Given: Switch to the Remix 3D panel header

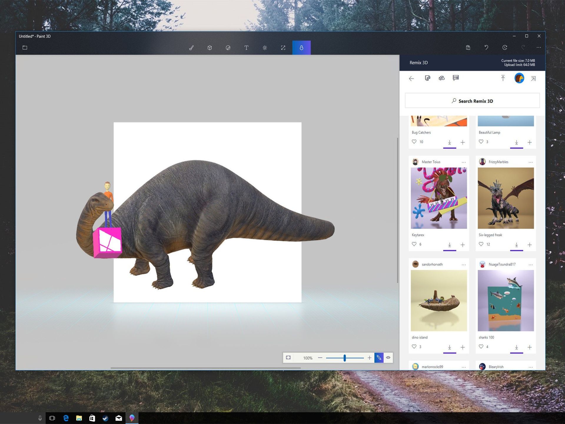Looking at the screenshot, I should click(418, 63).
